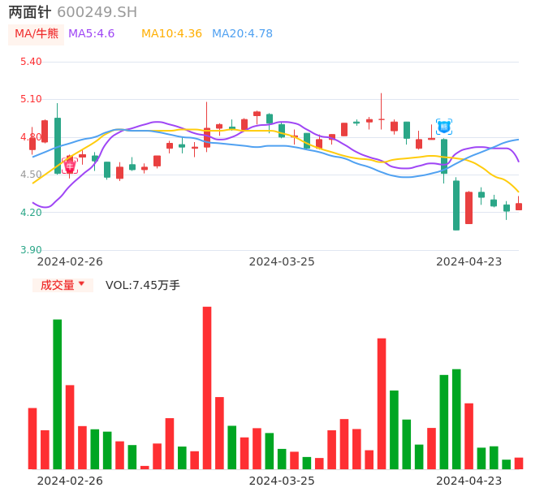Toggle the MA20:4.78 legend line
Image resolution: width=557 pixels, height=492 pixels.
242,34
